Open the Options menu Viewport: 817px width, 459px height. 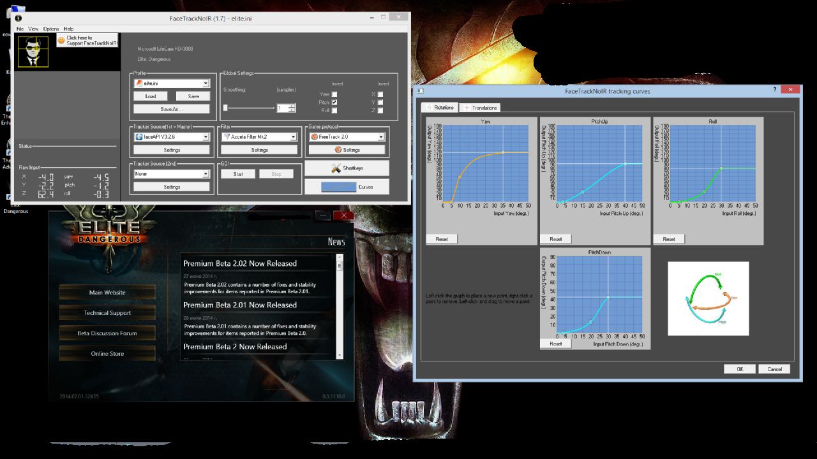point(51,29)
